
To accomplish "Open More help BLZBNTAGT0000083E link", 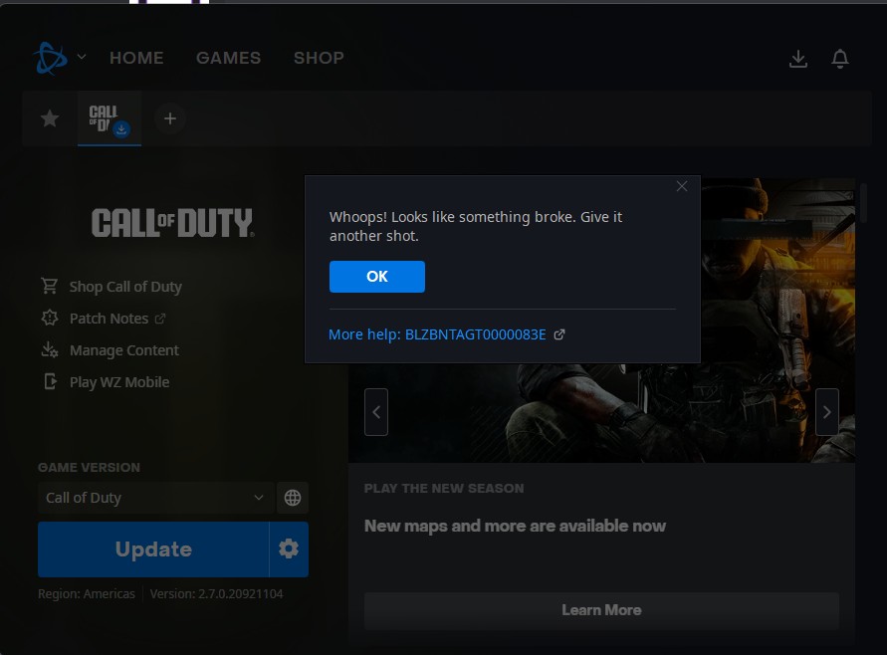I will click(437, 334).
